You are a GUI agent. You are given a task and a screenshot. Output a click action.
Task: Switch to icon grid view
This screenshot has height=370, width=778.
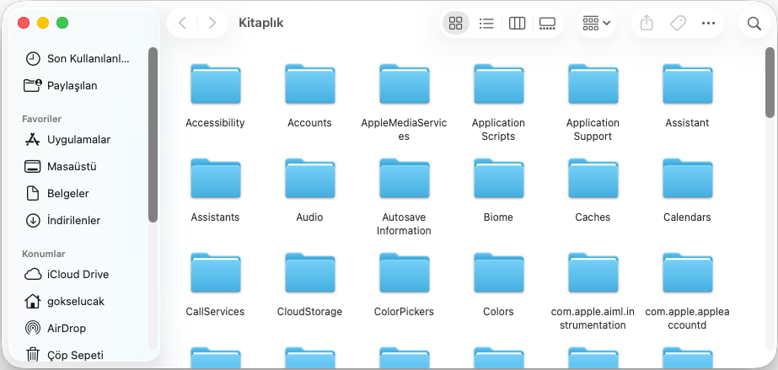click(456, 24)
